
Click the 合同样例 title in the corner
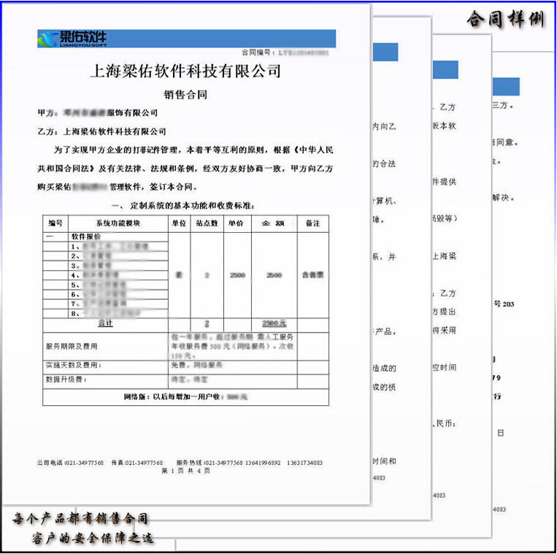(505, 19)
